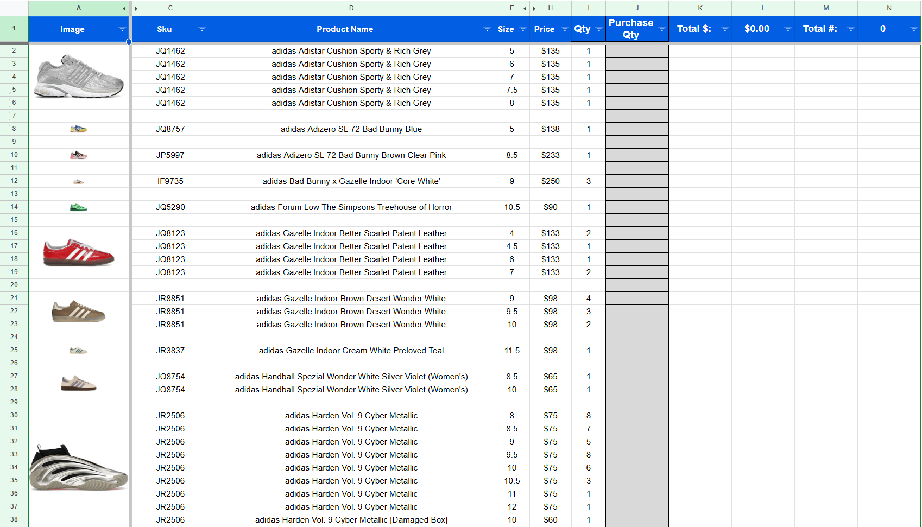
Task: Select column D header
Action: 351,8
